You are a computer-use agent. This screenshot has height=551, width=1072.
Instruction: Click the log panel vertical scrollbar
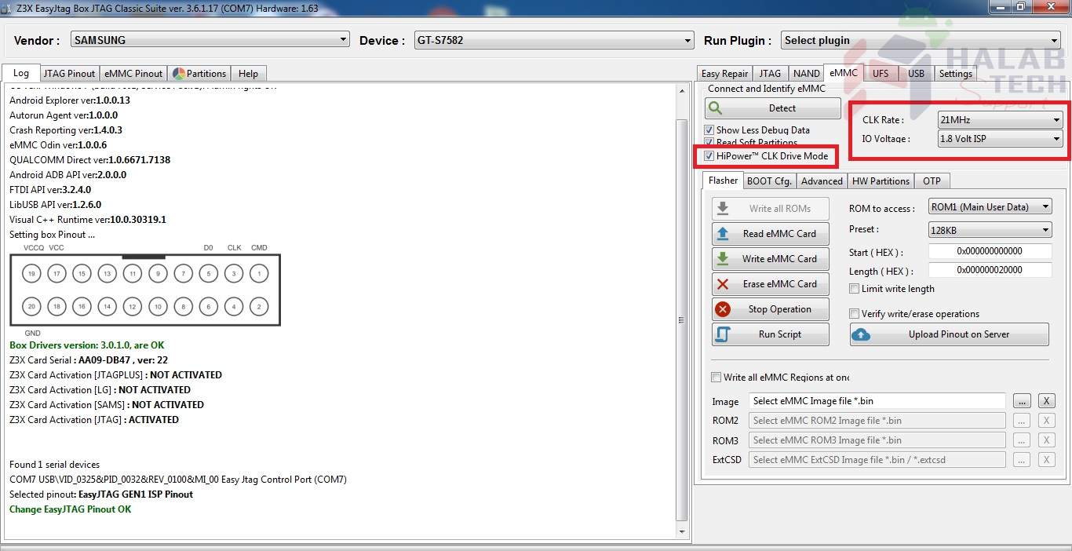(x=681, y=311)
